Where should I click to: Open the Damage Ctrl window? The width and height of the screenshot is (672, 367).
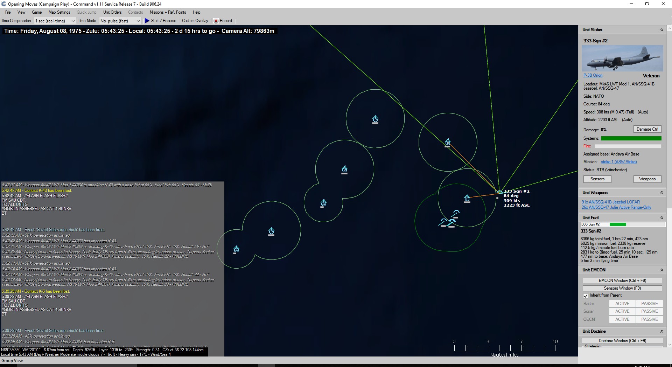point(647,129)
